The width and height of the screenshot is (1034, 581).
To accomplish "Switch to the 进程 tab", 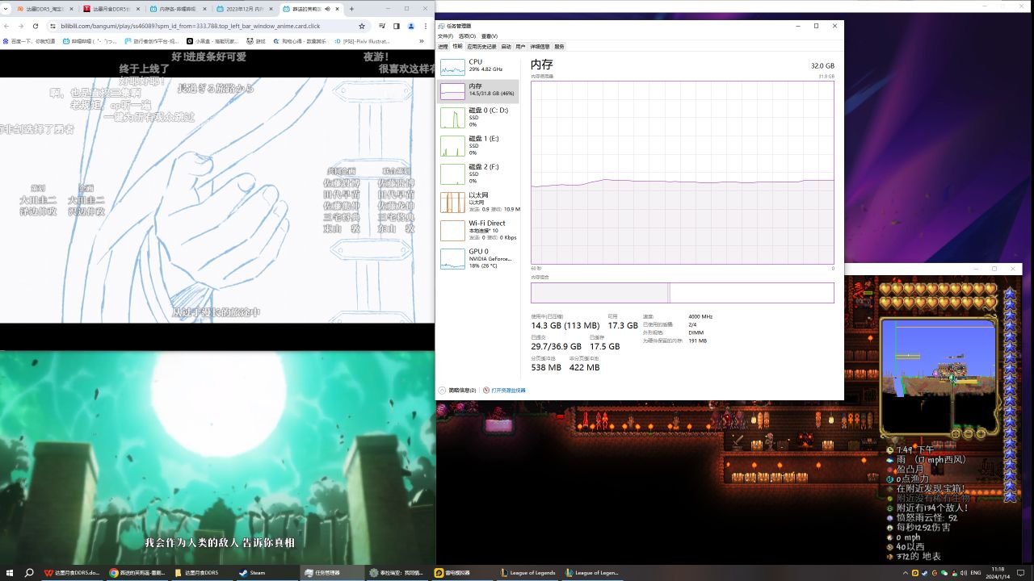I will (443, 47).
